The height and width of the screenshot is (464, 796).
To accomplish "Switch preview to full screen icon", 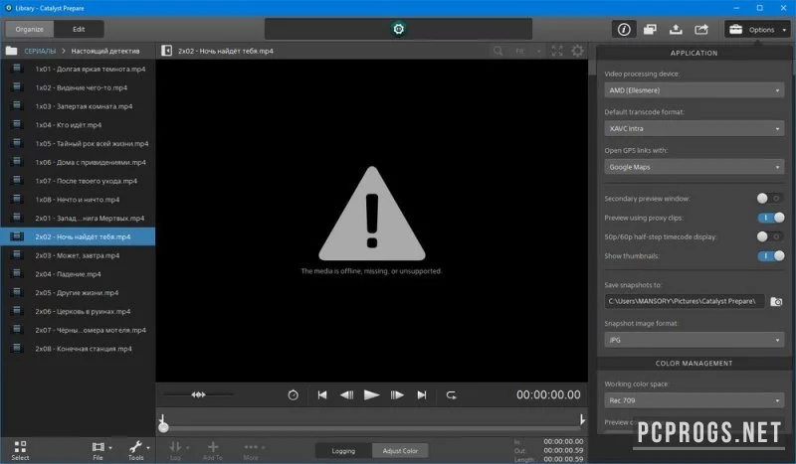I will (x=557, y=51).
